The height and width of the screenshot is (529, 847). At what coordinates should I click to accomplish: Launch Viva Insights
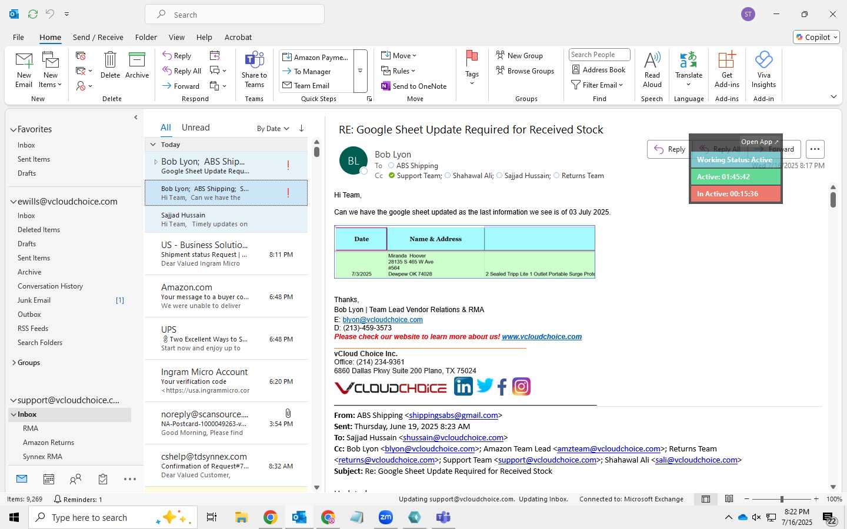(763, 70)
